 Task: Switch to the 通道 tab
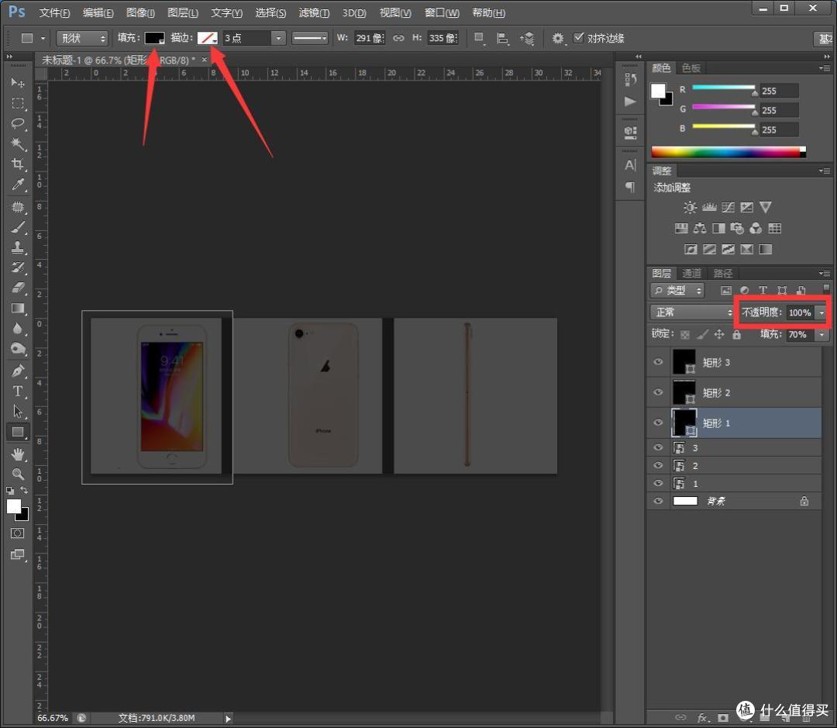point(692,274)
